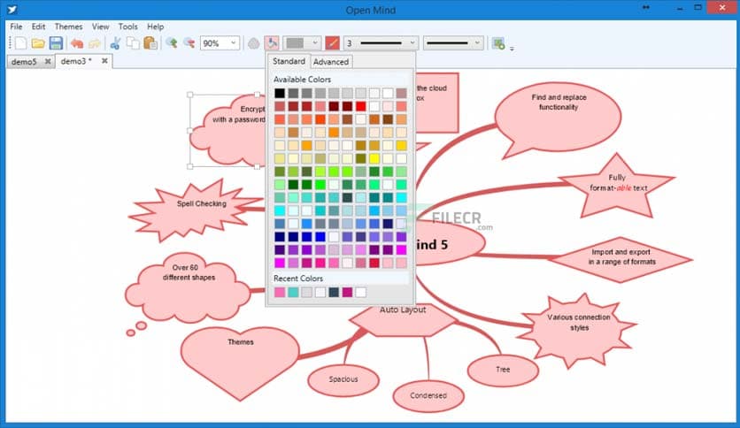
Task: Choose the pink swatch in Recent Colors
Action: [280, 292]
